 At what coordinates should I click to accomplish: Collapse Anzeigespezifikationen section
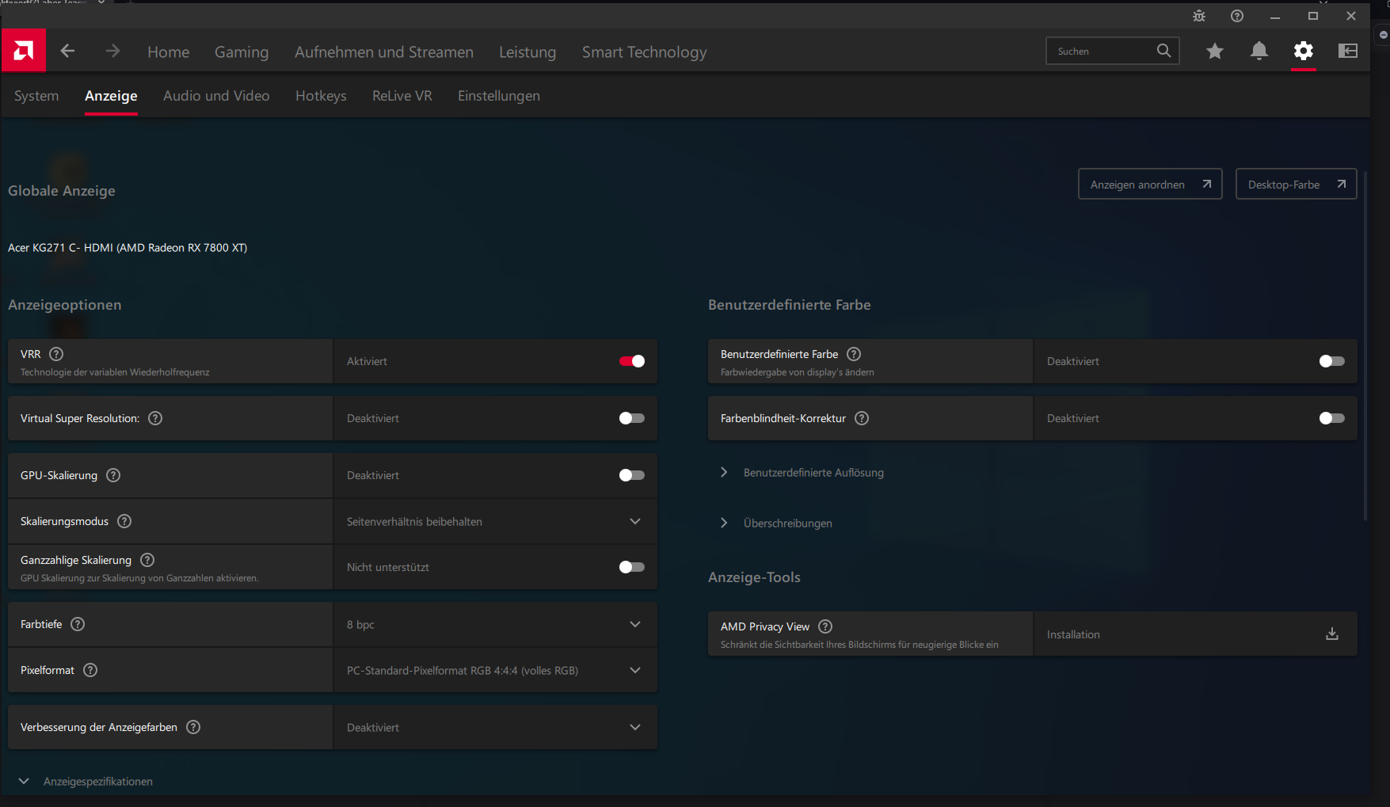[86, 782]
